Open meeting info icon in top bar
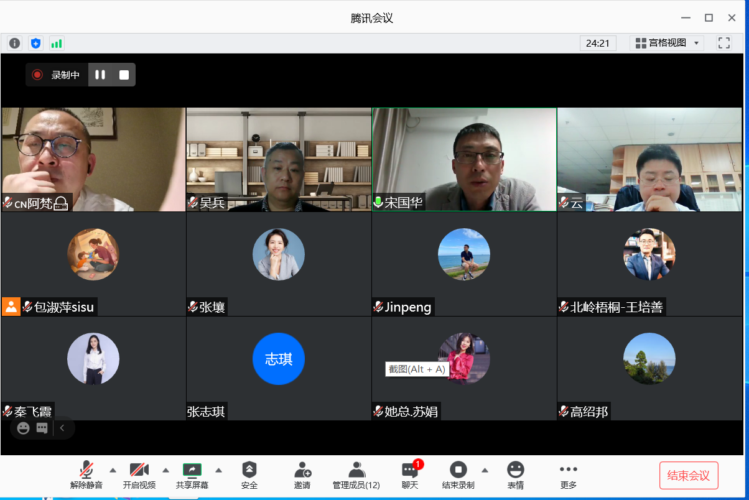Viewport: 749px width, 500px height. click(15, 43)
